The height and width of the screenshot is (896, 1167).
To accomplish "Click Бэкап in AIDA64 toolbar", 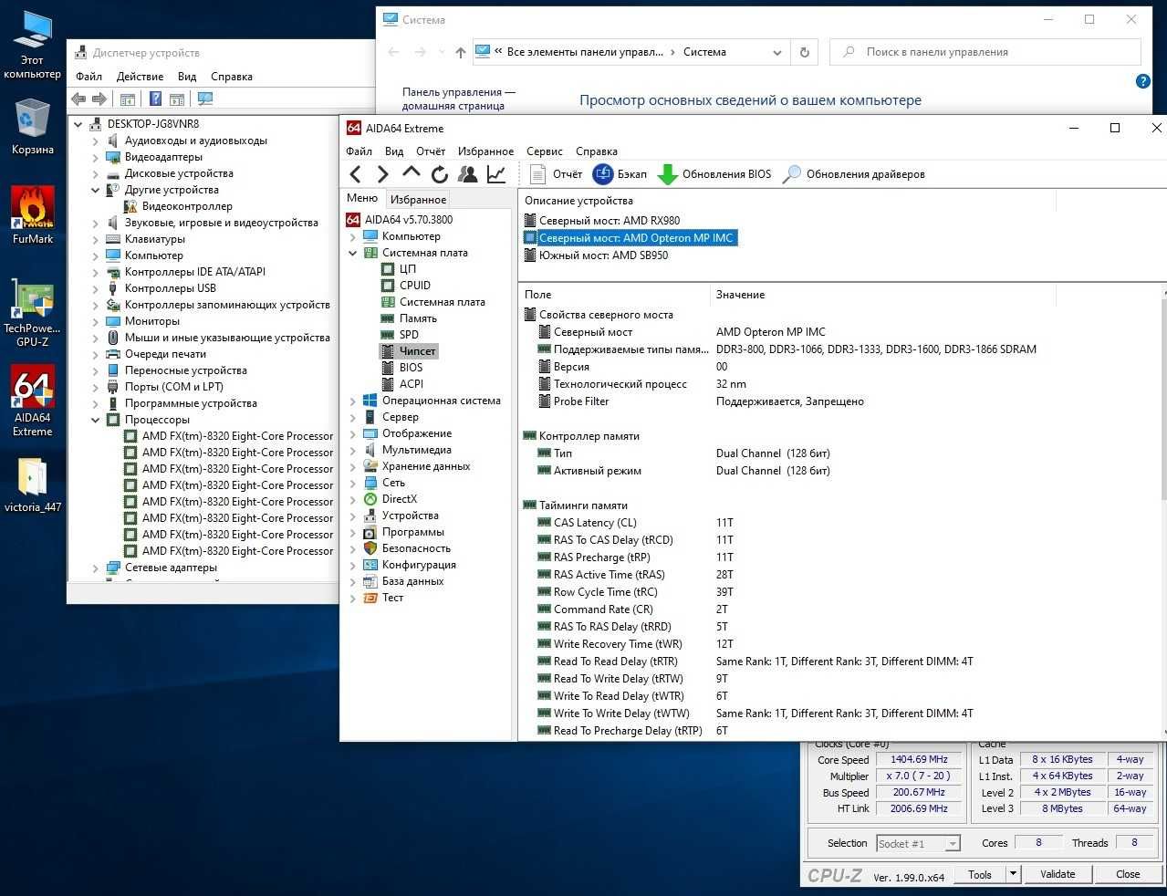I will [x=620, y=174].
